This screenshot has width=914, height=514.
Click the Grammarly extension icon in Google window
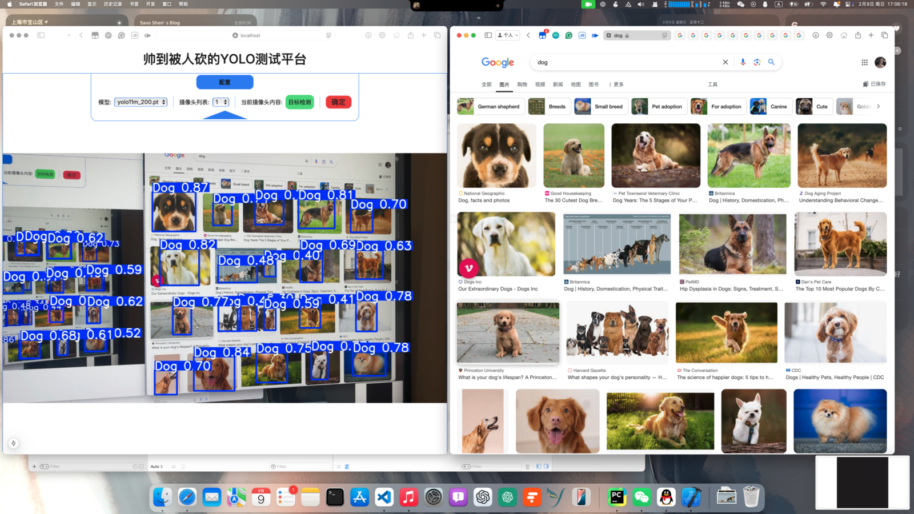tap(569, 35)
